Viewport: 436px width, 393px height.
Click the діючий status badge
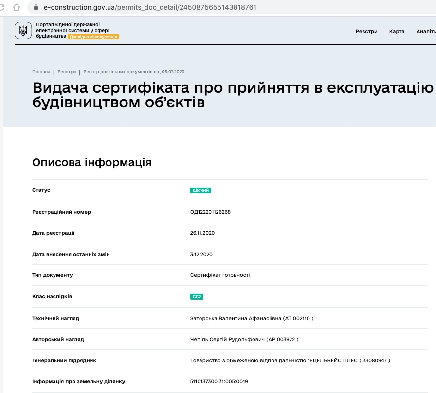tap(200, 190)
